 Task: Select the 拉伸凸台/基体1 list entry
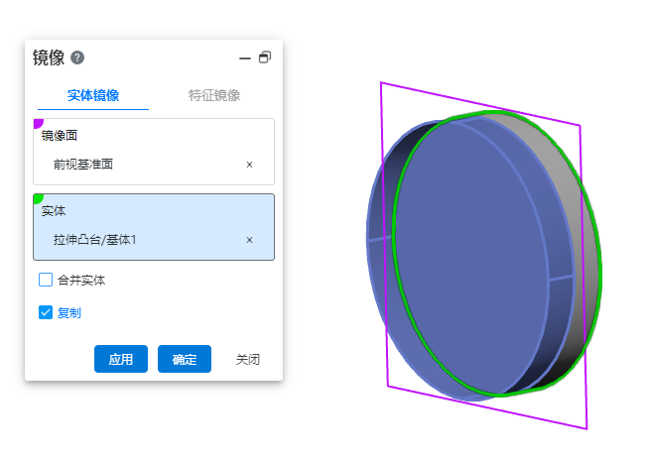[x=102, y=240]
